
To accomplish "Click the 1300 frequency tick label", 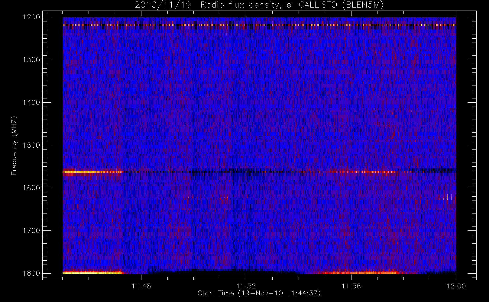I will 31,60.
